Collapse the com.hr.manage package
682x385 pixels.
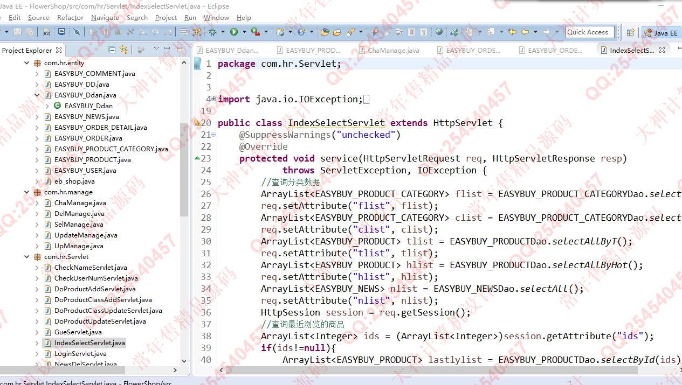point(27,192)
